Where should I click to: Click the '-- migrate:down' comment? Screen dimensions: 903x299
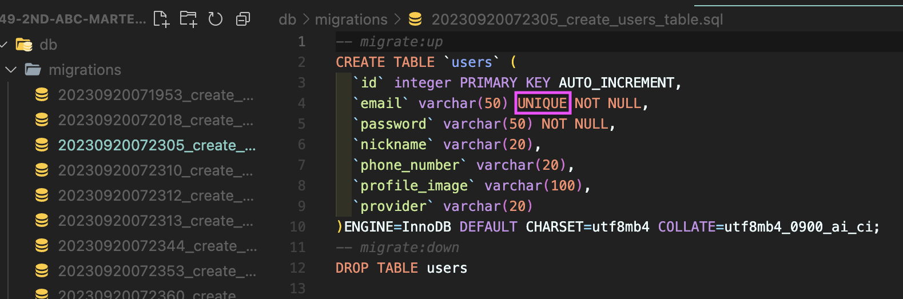(397, 248)
